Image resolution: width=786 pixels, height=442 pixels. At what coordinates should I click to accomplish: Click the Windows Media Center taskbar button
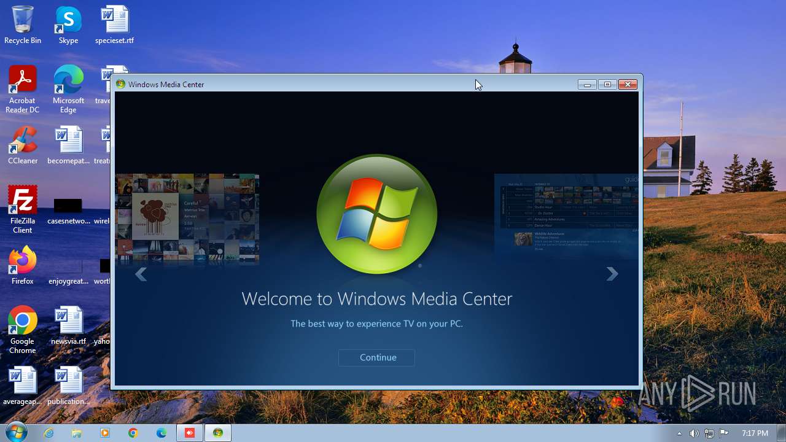(218, 433)
